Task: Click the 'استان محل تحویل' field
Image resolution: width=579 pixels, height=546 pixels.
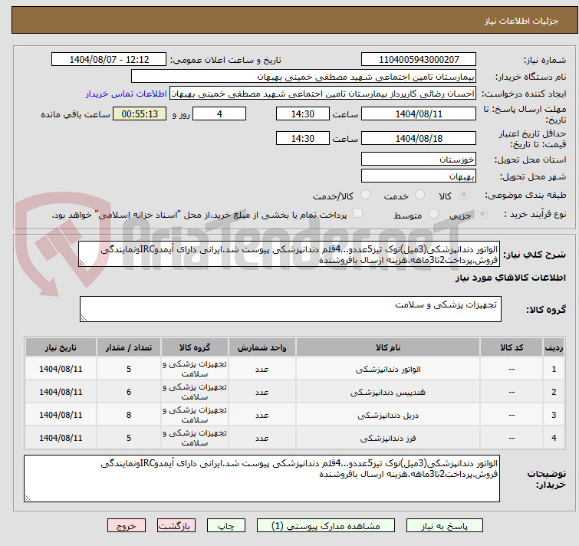Action: coord(418,160)
